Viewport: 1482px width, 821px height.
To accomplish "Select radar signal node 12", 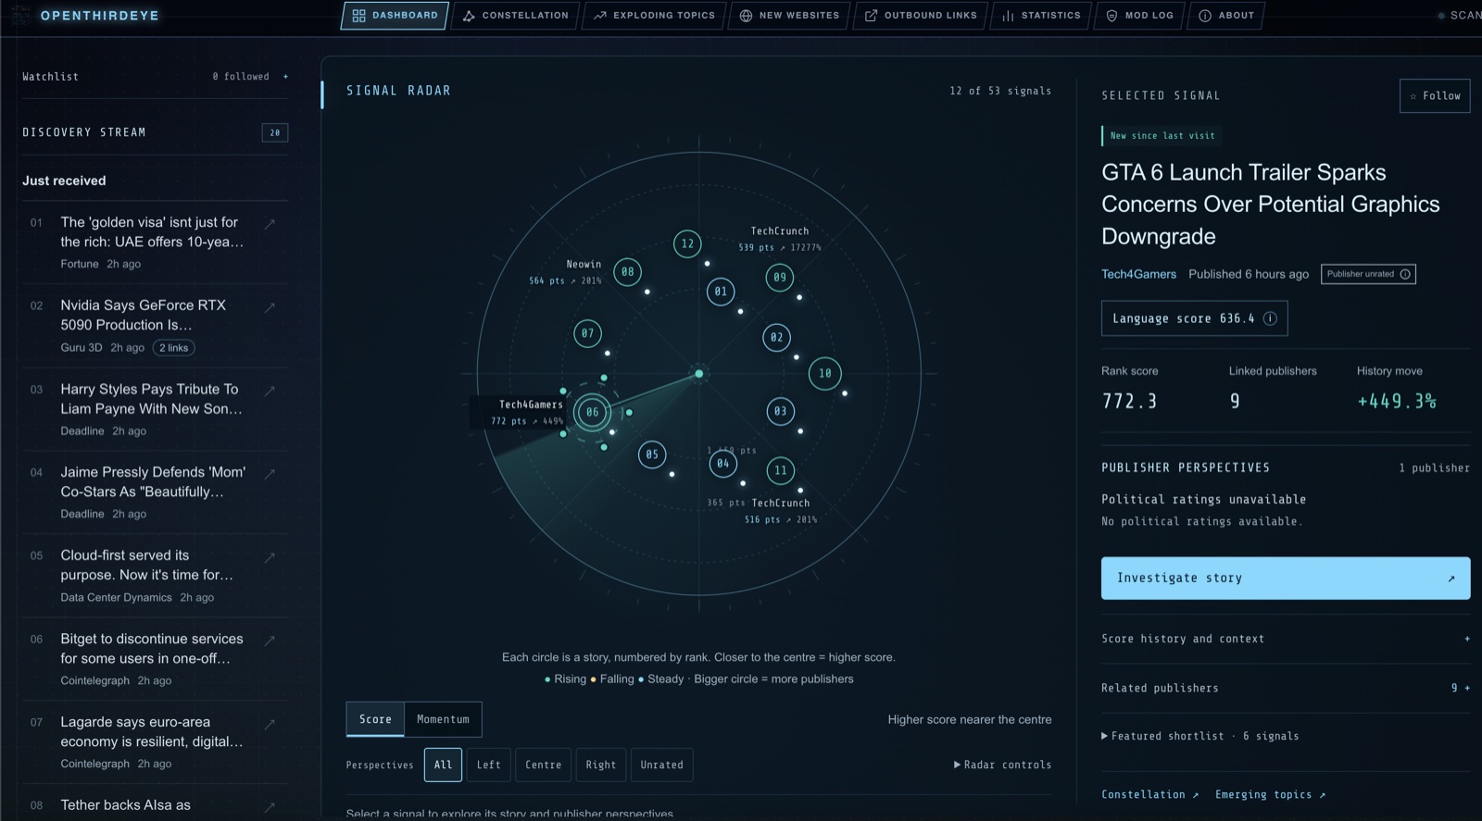I will 687,244.
